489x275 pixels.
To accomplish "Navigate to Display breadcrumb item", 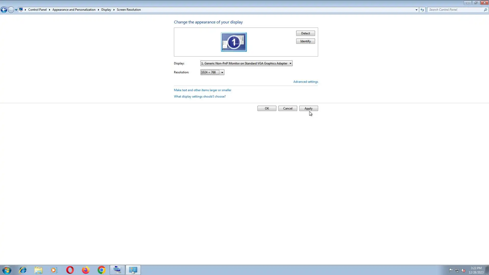I will [x=106, y=10].
